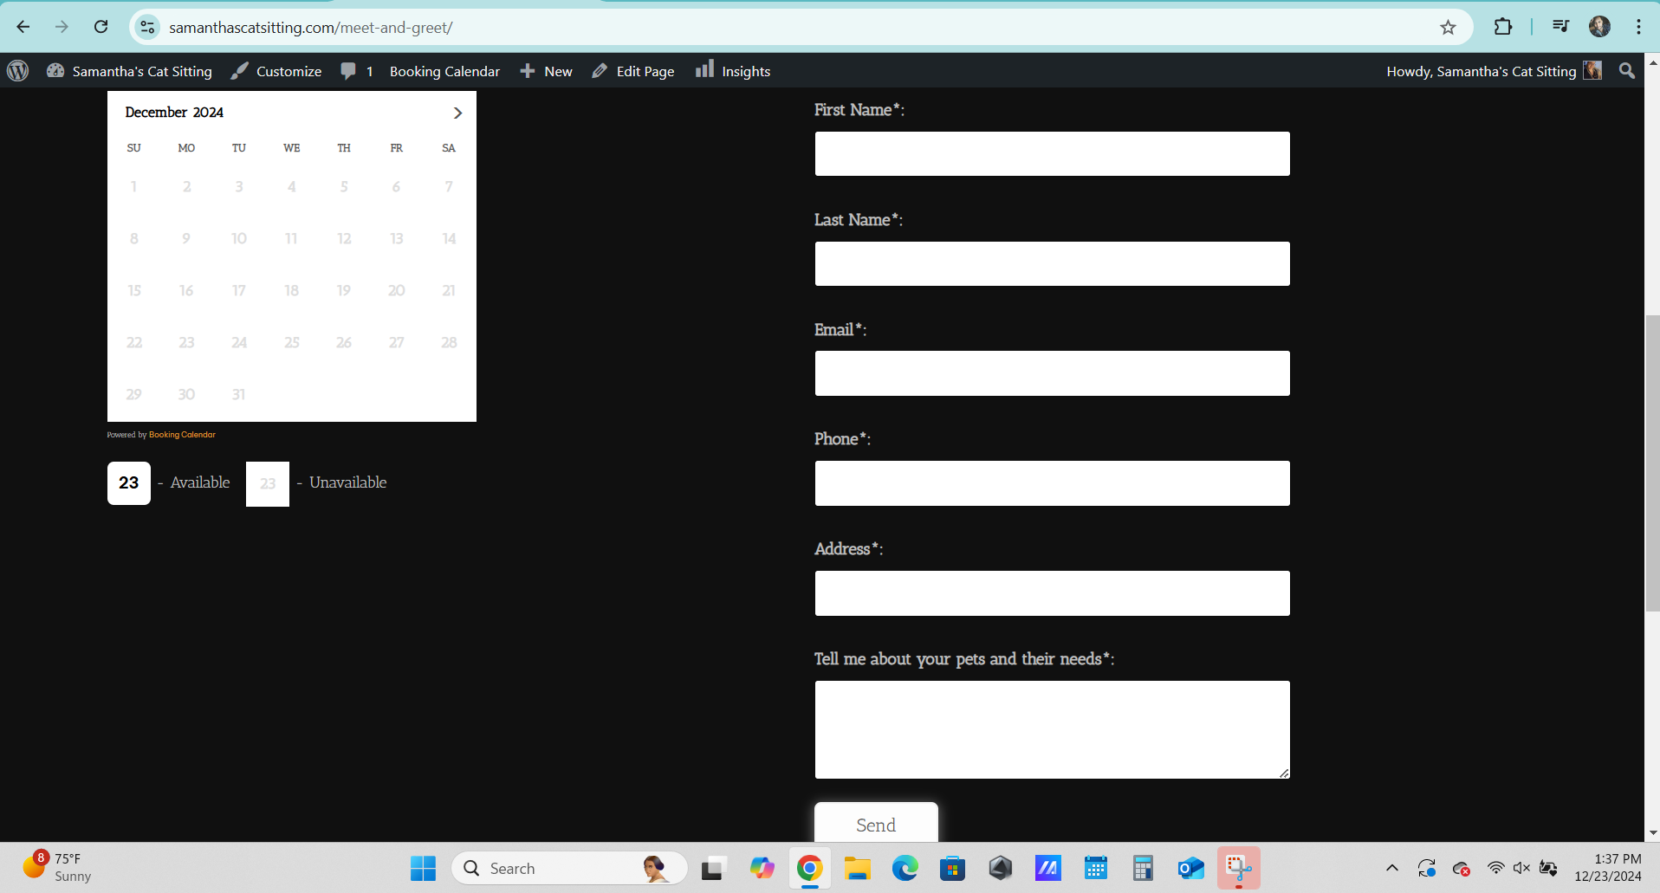The width and height of the screenshot is (1660, 893).
Task: Click the admin bar search magnifier
Action: click(x=1627, y=71)
